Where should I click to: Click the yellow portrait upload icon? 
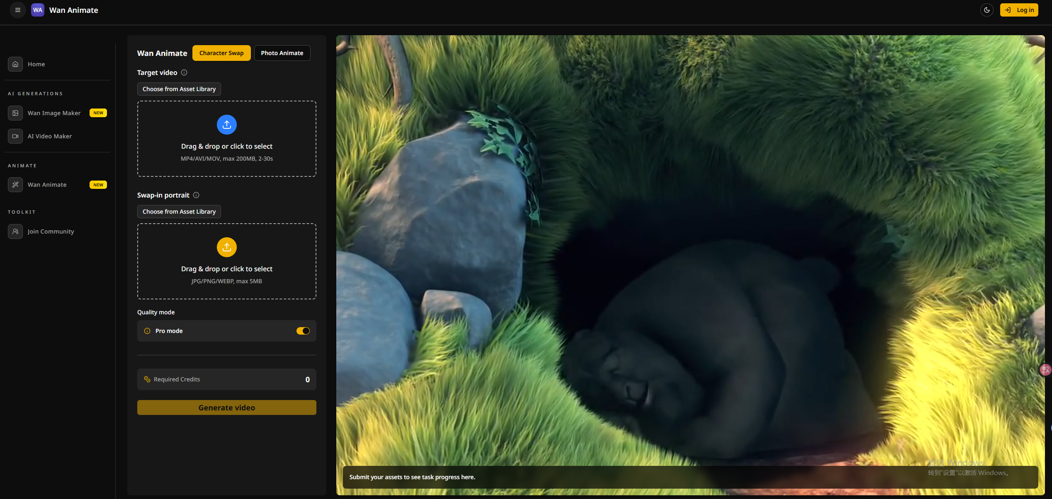227,247
